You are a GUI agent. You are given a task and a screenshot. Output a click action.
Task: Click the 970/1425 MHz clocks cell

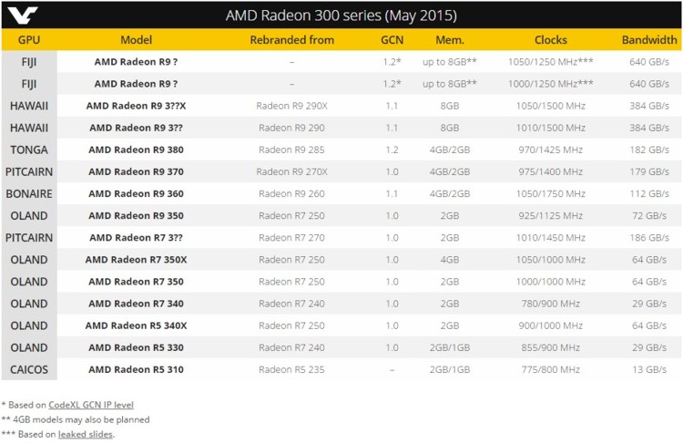551,150
